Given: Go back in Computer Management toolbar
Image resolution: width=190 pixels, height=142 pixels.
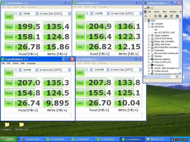Looking at the screenshot, I should [146, 16].
